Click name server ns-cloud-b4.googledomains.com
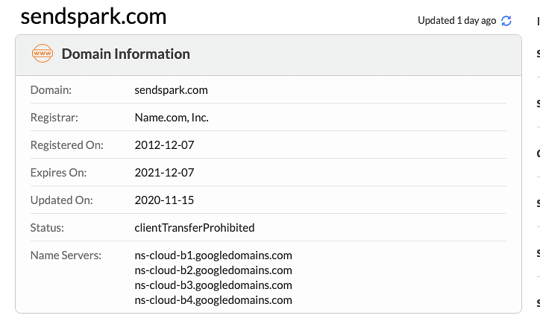The image size is (540, 324). click(213, 300)
